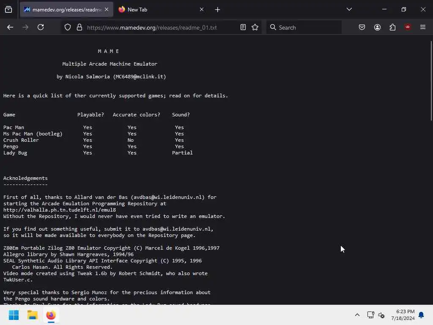Click the 'Pac Man' game row
Screen dimensions: 433x325
pyautogui.click(x=93, y=127)
